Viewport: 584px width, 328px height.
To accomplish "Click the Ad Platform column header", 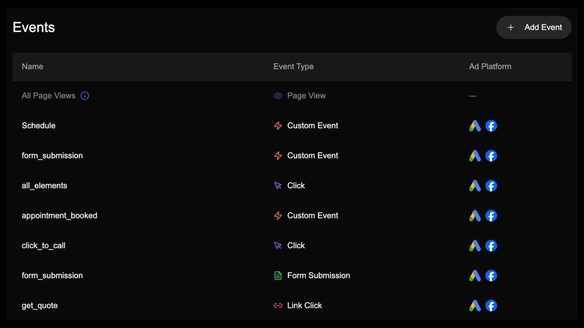I will pos(490,67).
